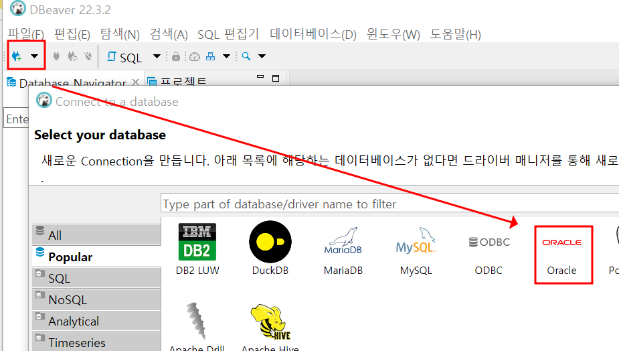Close the Database Navigator tab
This screenshot has width=619, height=351.
(135, 82)
